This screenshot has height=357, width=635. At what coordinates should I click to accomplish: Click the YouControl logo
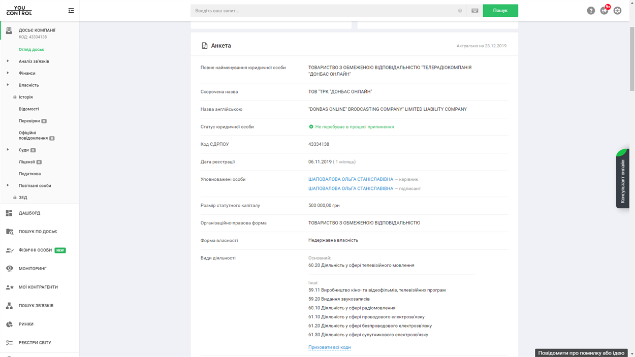pos(19,11)
